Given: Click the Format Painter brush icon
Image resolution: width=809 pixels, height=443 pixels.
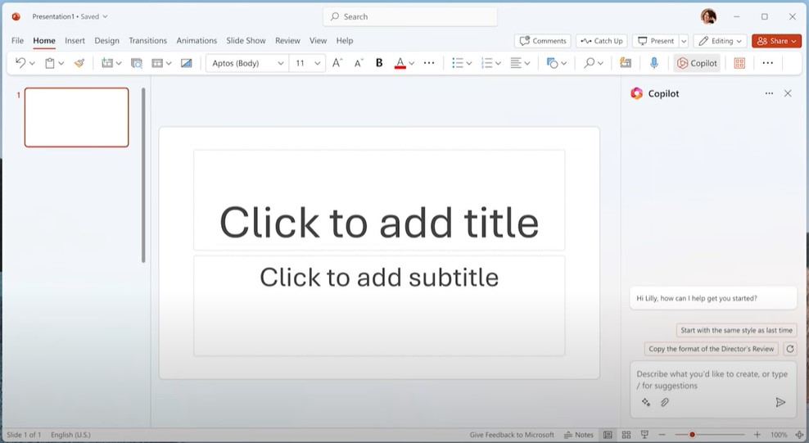Looking at the screenshot, I should tap(79, 63).
